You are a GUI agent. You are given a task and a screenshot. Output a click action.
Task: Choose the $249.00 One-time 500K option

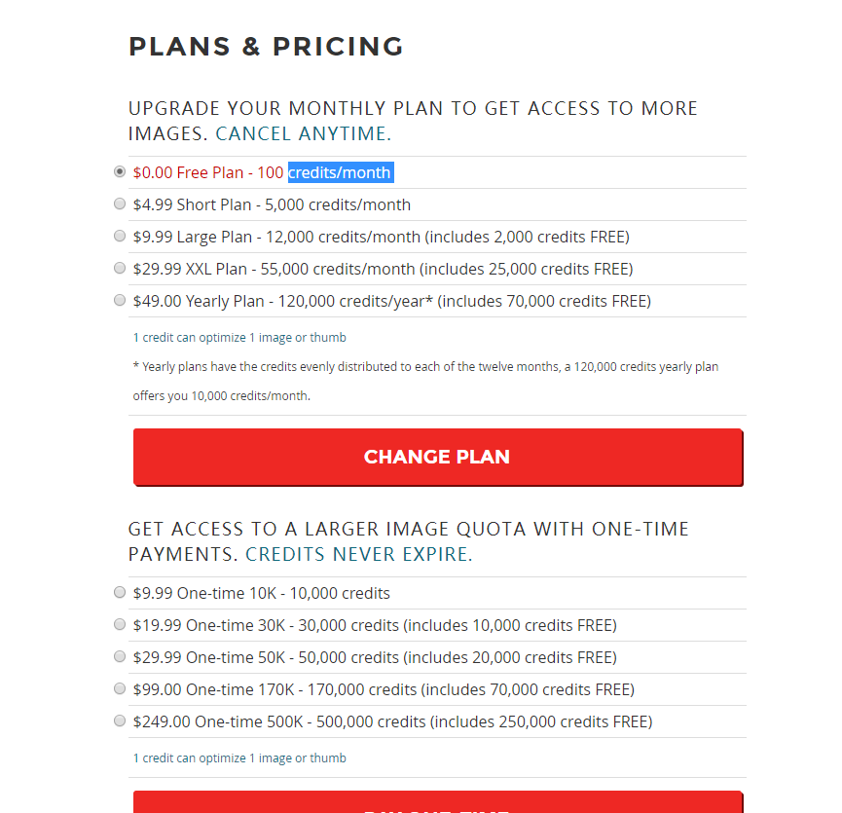coord(120,721)
